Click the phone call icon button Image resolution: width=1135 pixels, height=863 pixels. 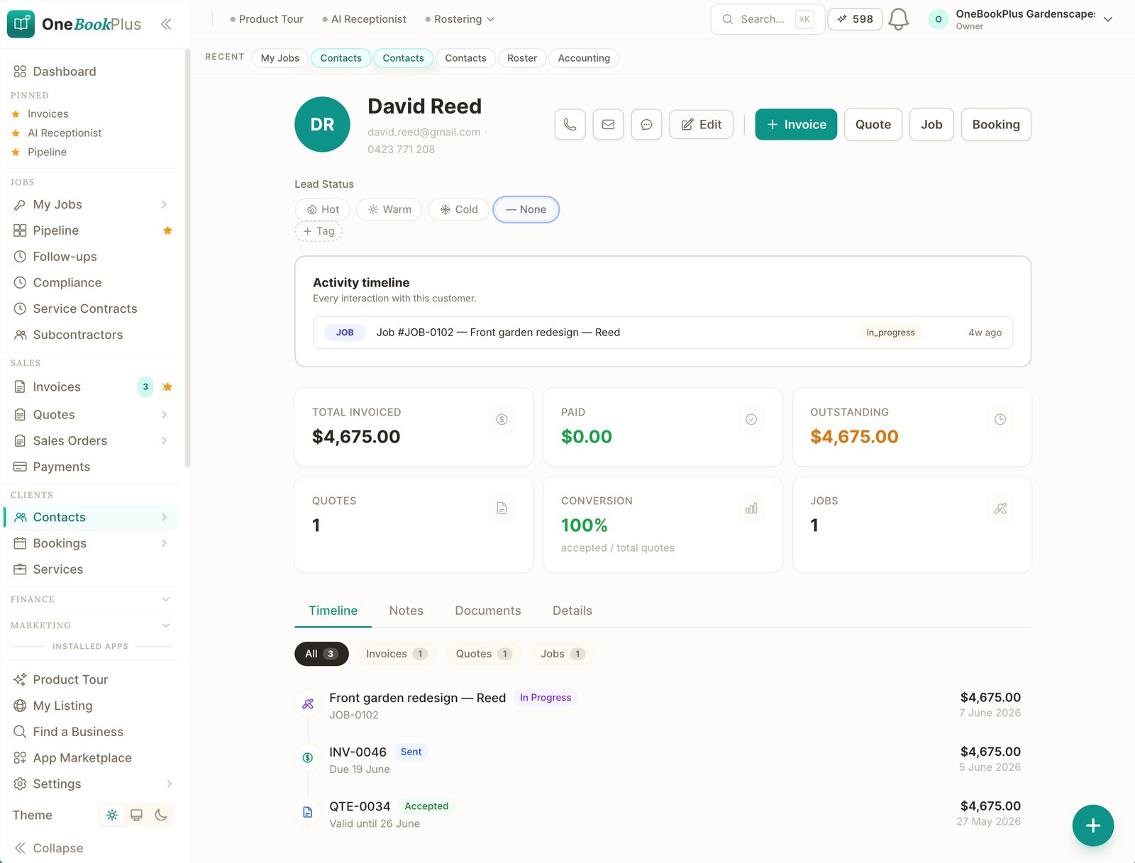[x=570, y=124]
